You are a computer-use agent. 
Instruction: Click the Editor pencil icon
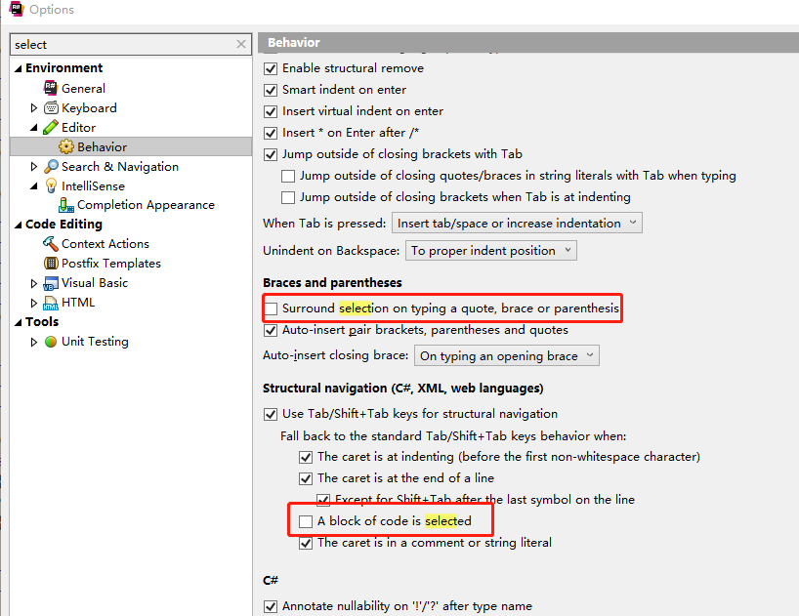tap(51, 127)
